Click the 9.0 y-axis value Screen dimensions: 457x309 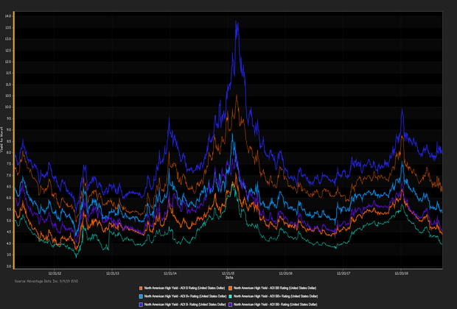click(x=8, y=129)
